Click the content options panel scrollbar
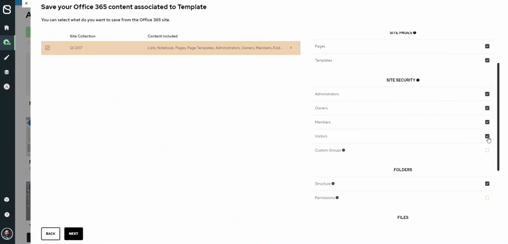Image resolution: width=508 pixels, height=244 pixels. 498,117
